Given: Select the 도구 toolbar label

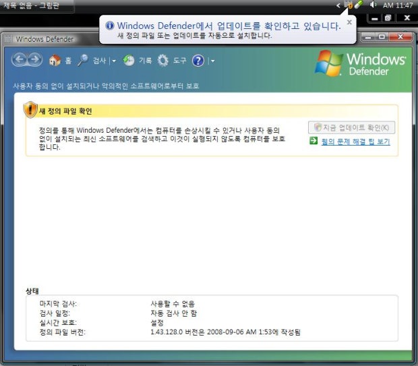Looking at the screenshot, I should 180,61.
